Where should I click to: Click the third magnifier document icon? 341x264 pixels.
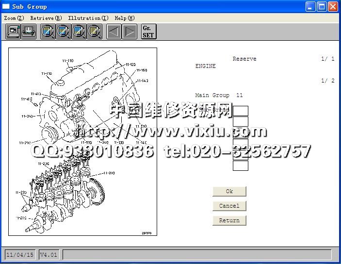pos(79,32)
